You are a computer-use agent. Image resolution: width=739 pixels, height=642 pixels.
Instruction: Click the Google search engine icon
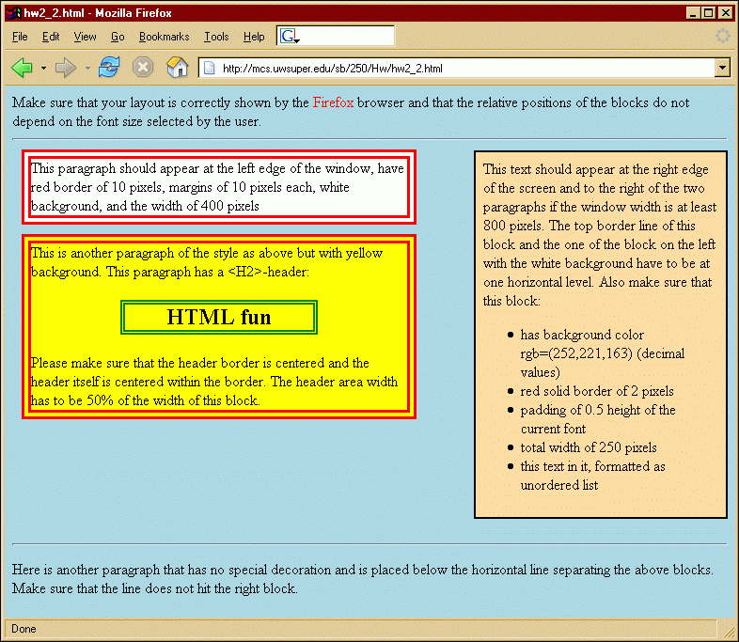289,37
